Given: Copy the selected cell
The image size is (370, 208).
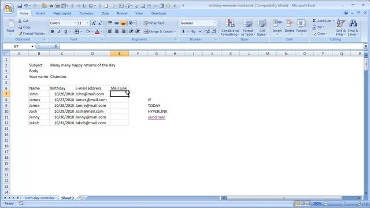Looking at the screenshot, I should [24, 27].
